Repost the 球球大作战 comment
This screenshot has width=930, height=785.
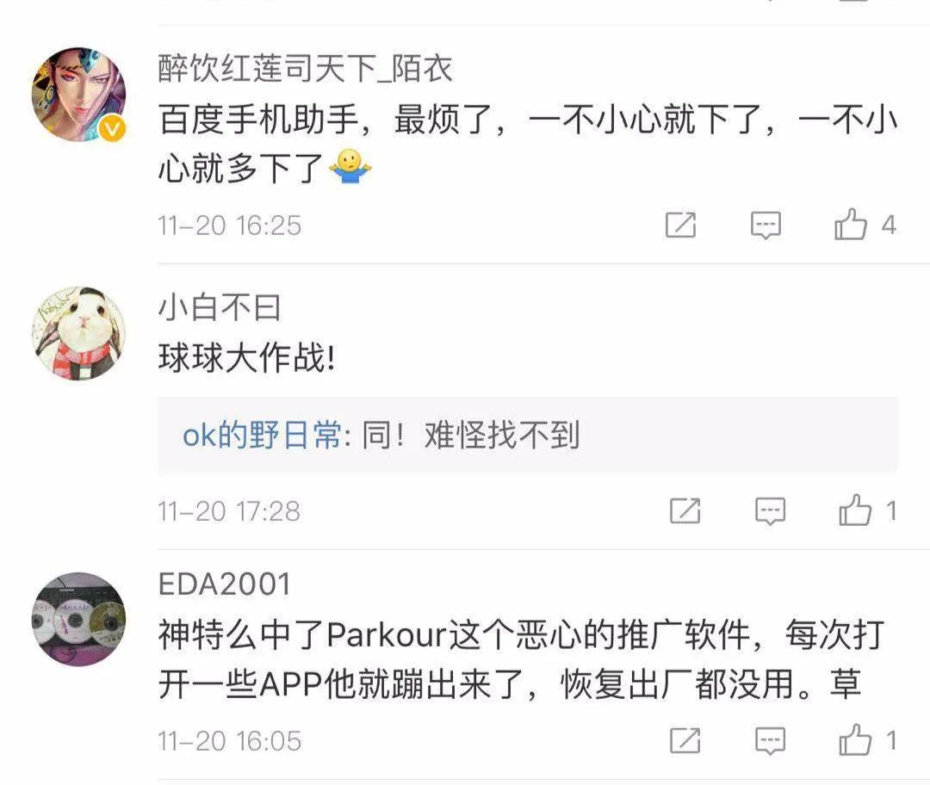point(685,510)
